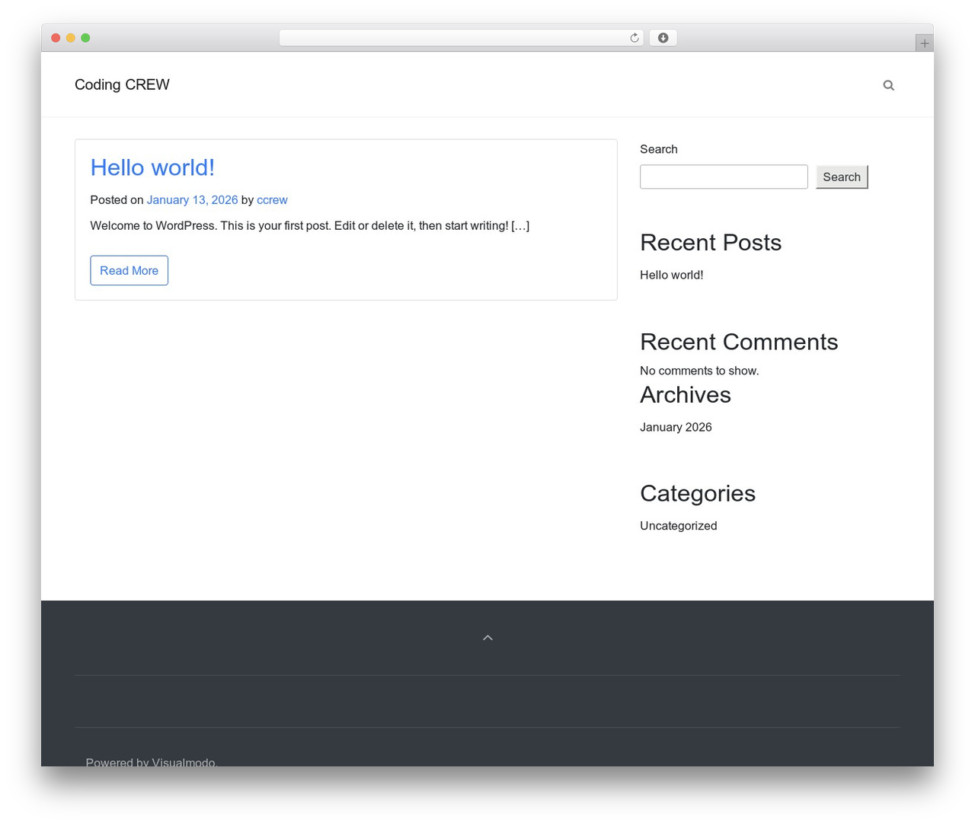Viewport: 975px width, 825px height.
Task: Click the Recent Posts heading
Action: (711, 242)
